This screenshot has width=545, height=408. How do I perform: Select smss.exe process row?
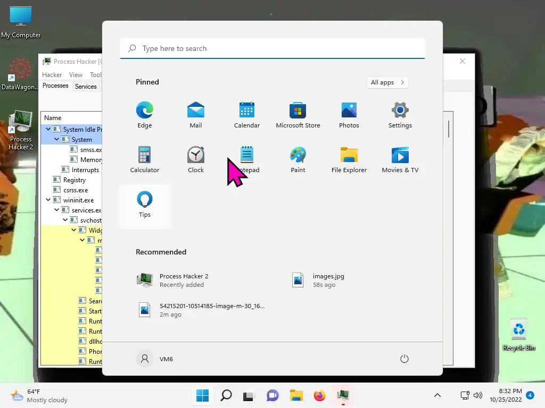click(x=72, y=149)
